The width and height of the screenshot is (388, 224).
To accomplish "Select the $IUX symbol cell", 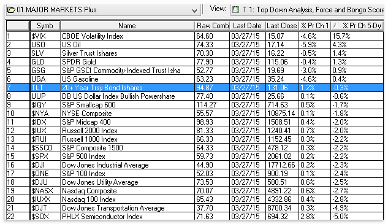I will (45, 131).
